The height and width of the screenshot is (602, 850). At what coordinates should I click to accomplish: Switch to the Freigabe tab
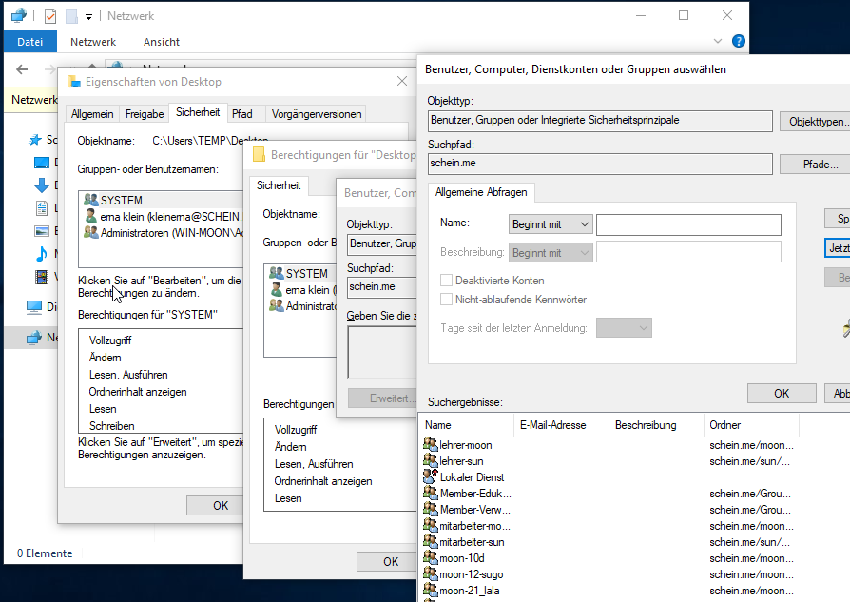(145, 114)
